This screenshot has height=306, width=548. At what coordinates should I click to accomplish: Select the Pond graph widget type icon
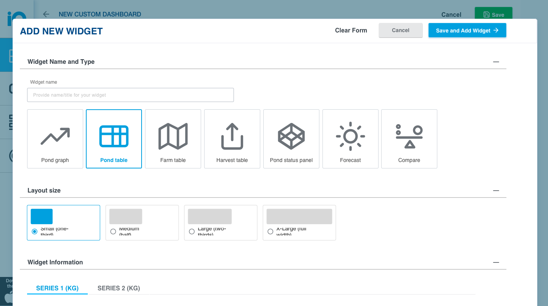tap(55, 136)
